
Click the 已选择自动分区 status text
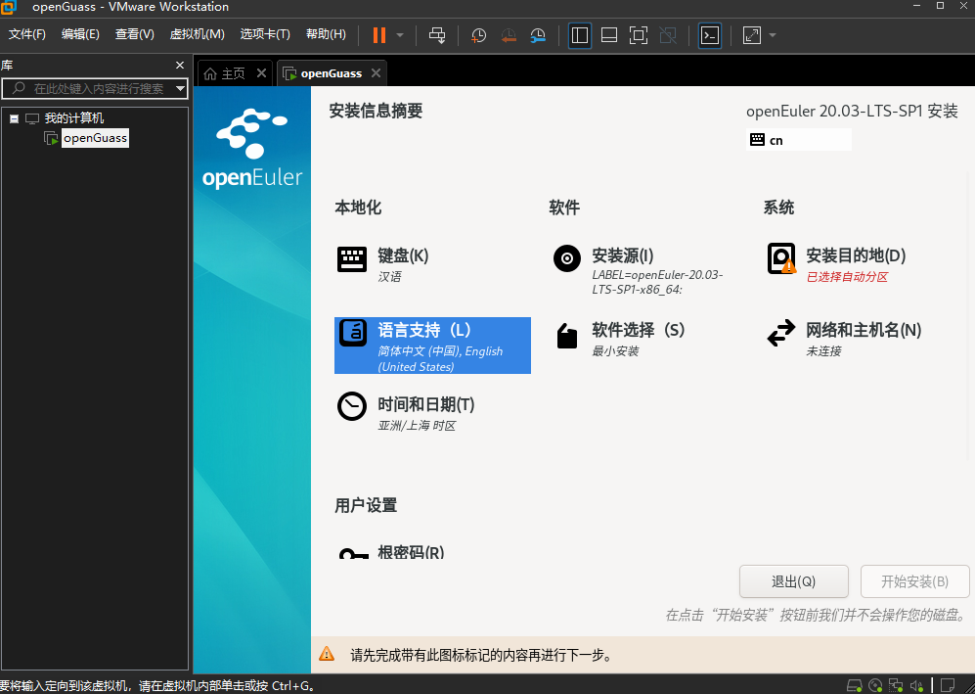[847, 277]
